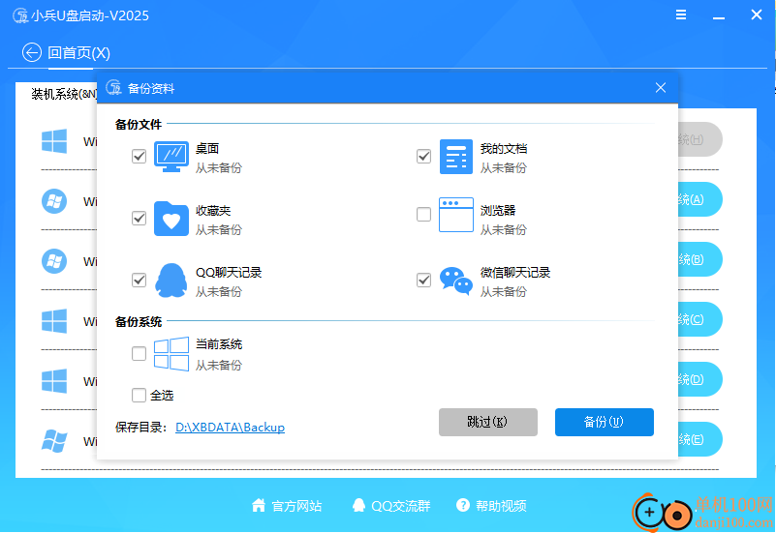Open the official website (官方网站) link
Image resolution: width=776 pixels, height=533 pixels.
click(297, 506)
